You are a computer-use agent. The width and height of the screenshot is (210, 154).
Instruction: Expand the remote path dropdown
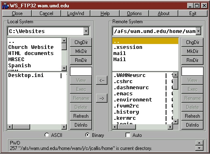(198, 31)
